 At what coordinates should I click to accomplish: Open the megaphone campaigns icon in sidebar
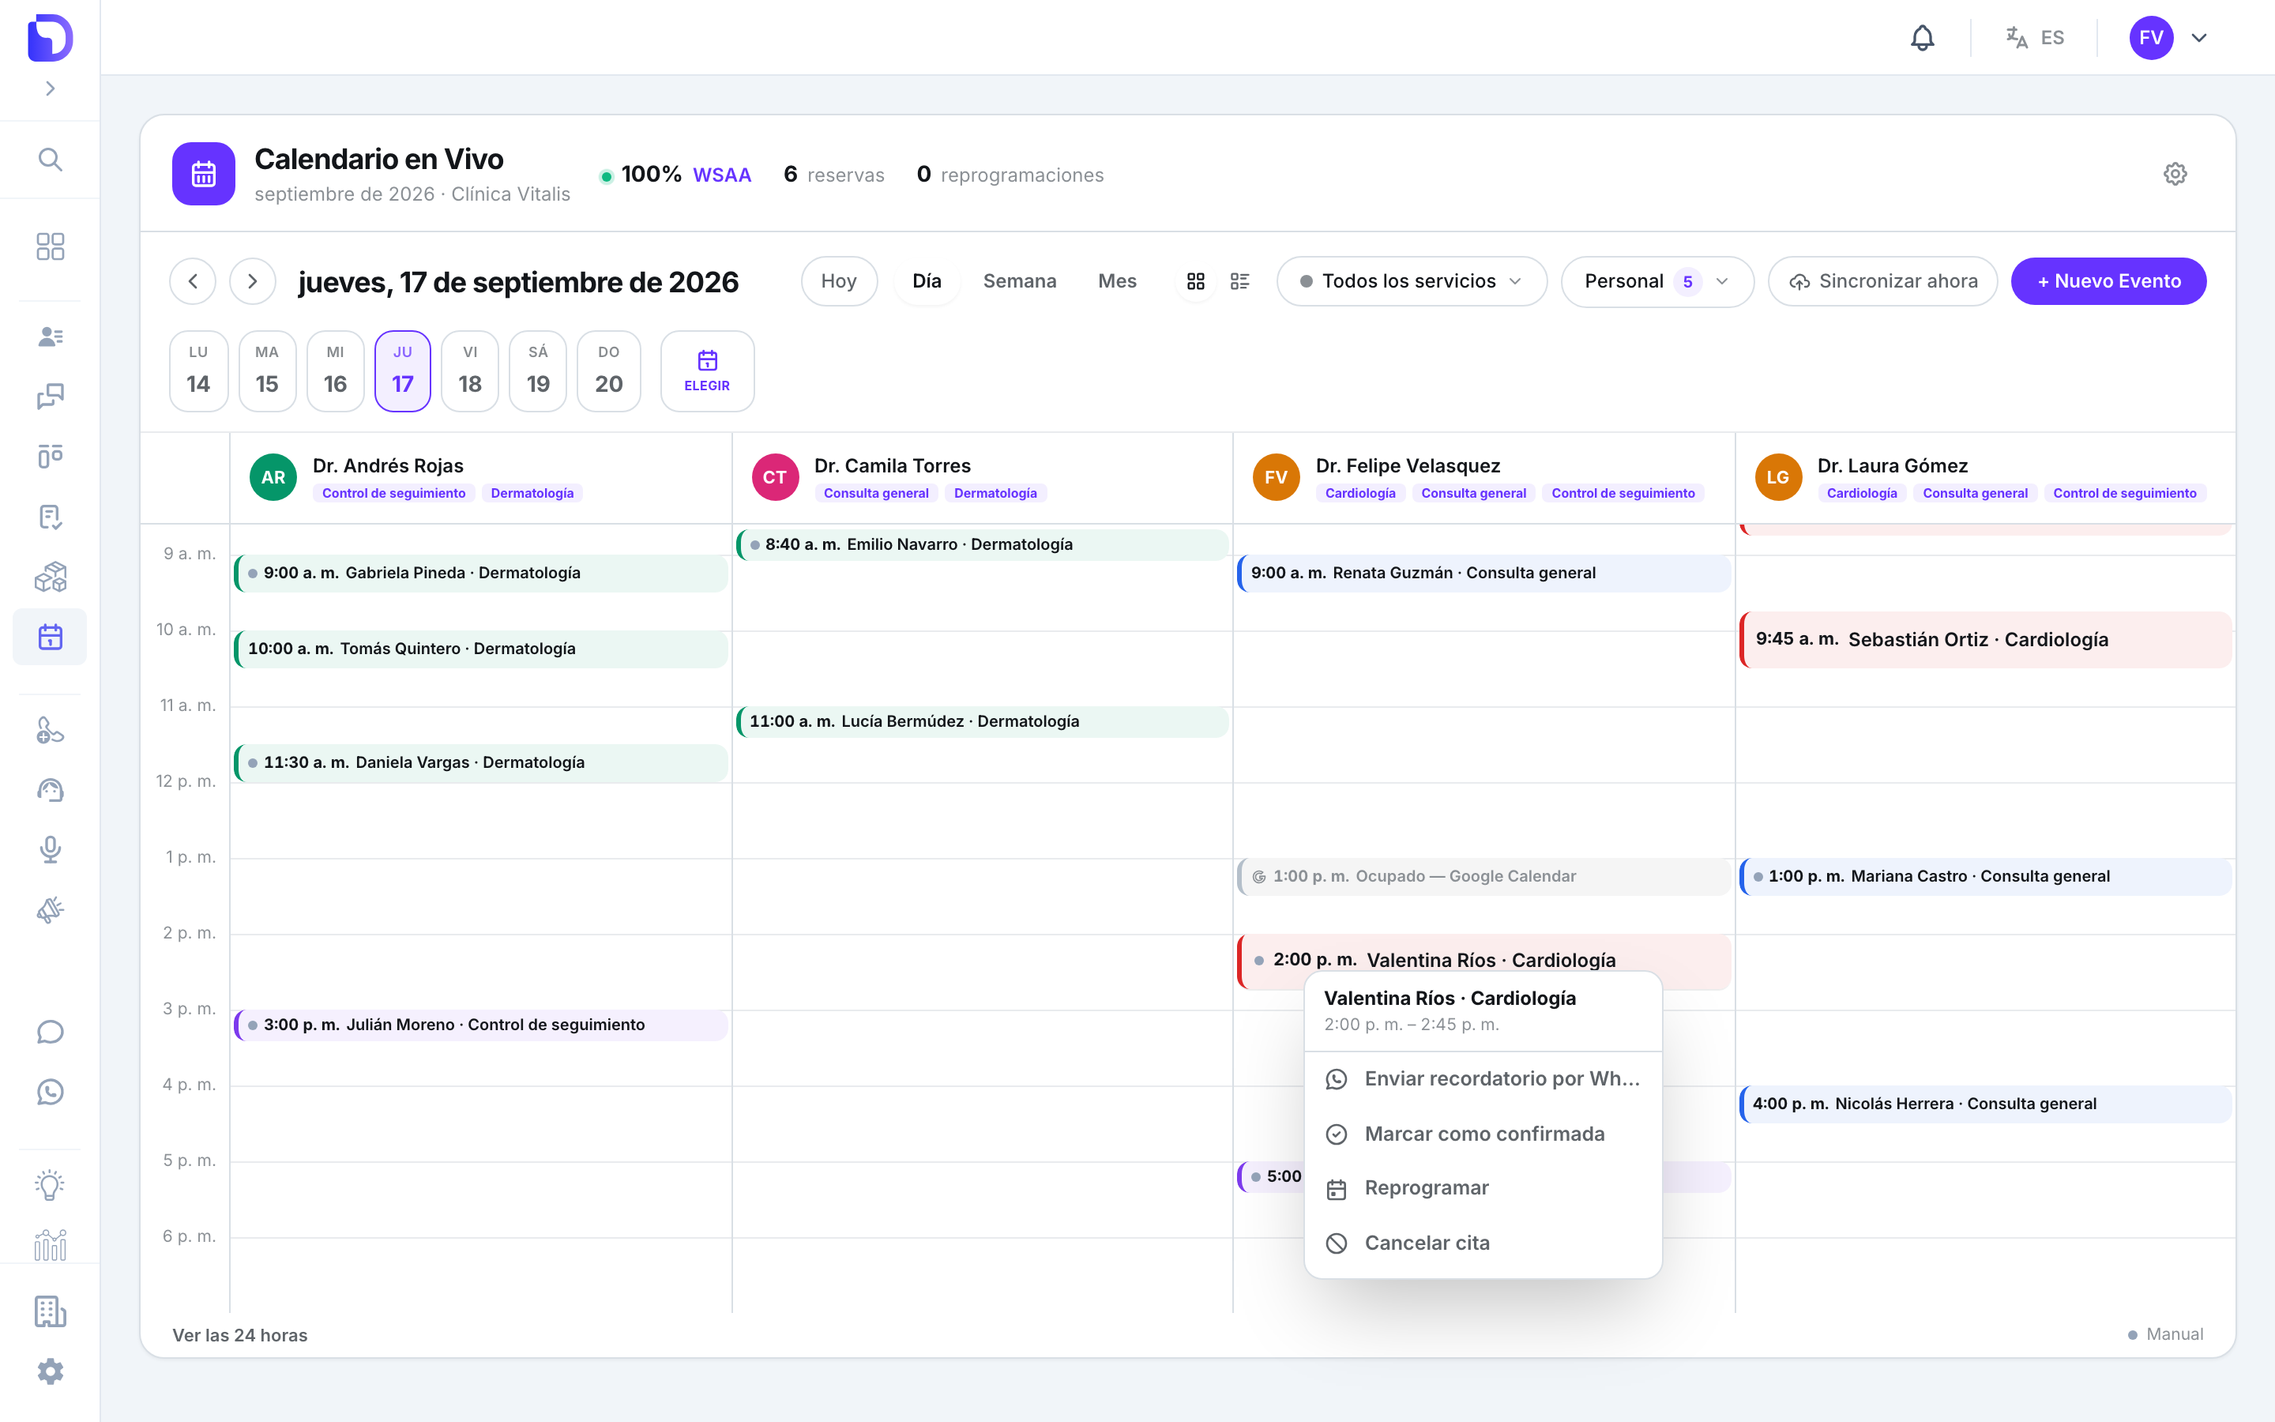(50, 909)
